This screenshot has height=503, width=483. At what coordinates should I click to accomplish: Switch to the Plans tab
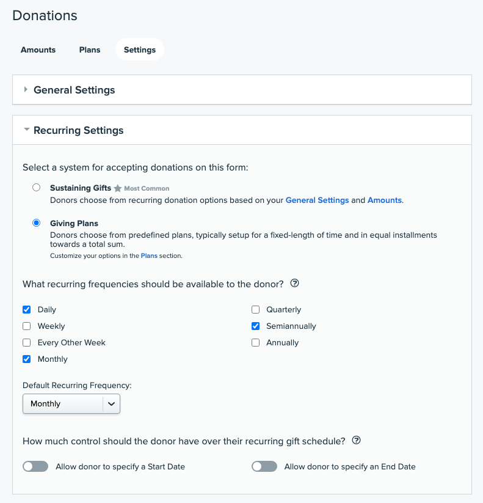click(x=90, y=50)
